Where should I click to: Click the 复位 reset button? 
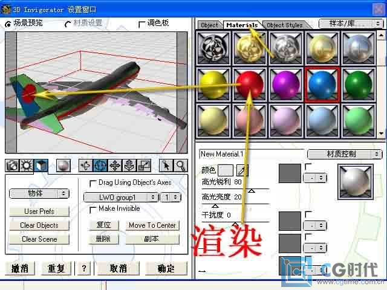pyautogui.click(x=103, y=225)
